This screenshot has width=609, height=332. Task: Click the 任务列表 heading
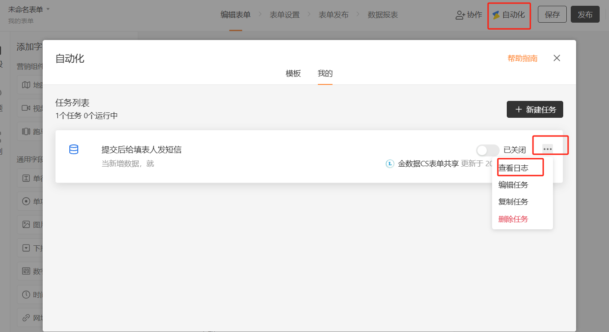coord(72,103)
